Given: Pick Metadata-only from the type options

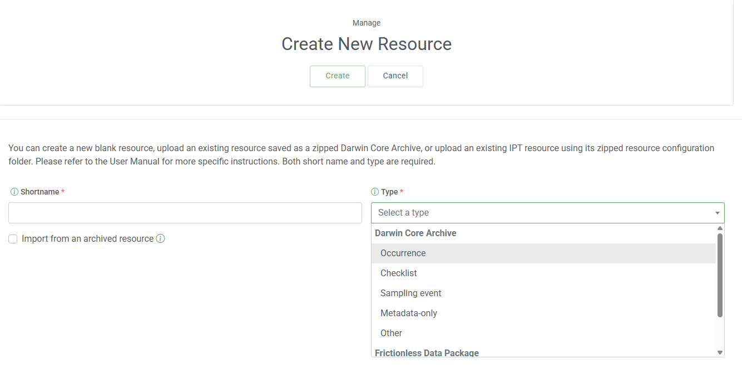Looking at the screenshot, I should [409, 313].
